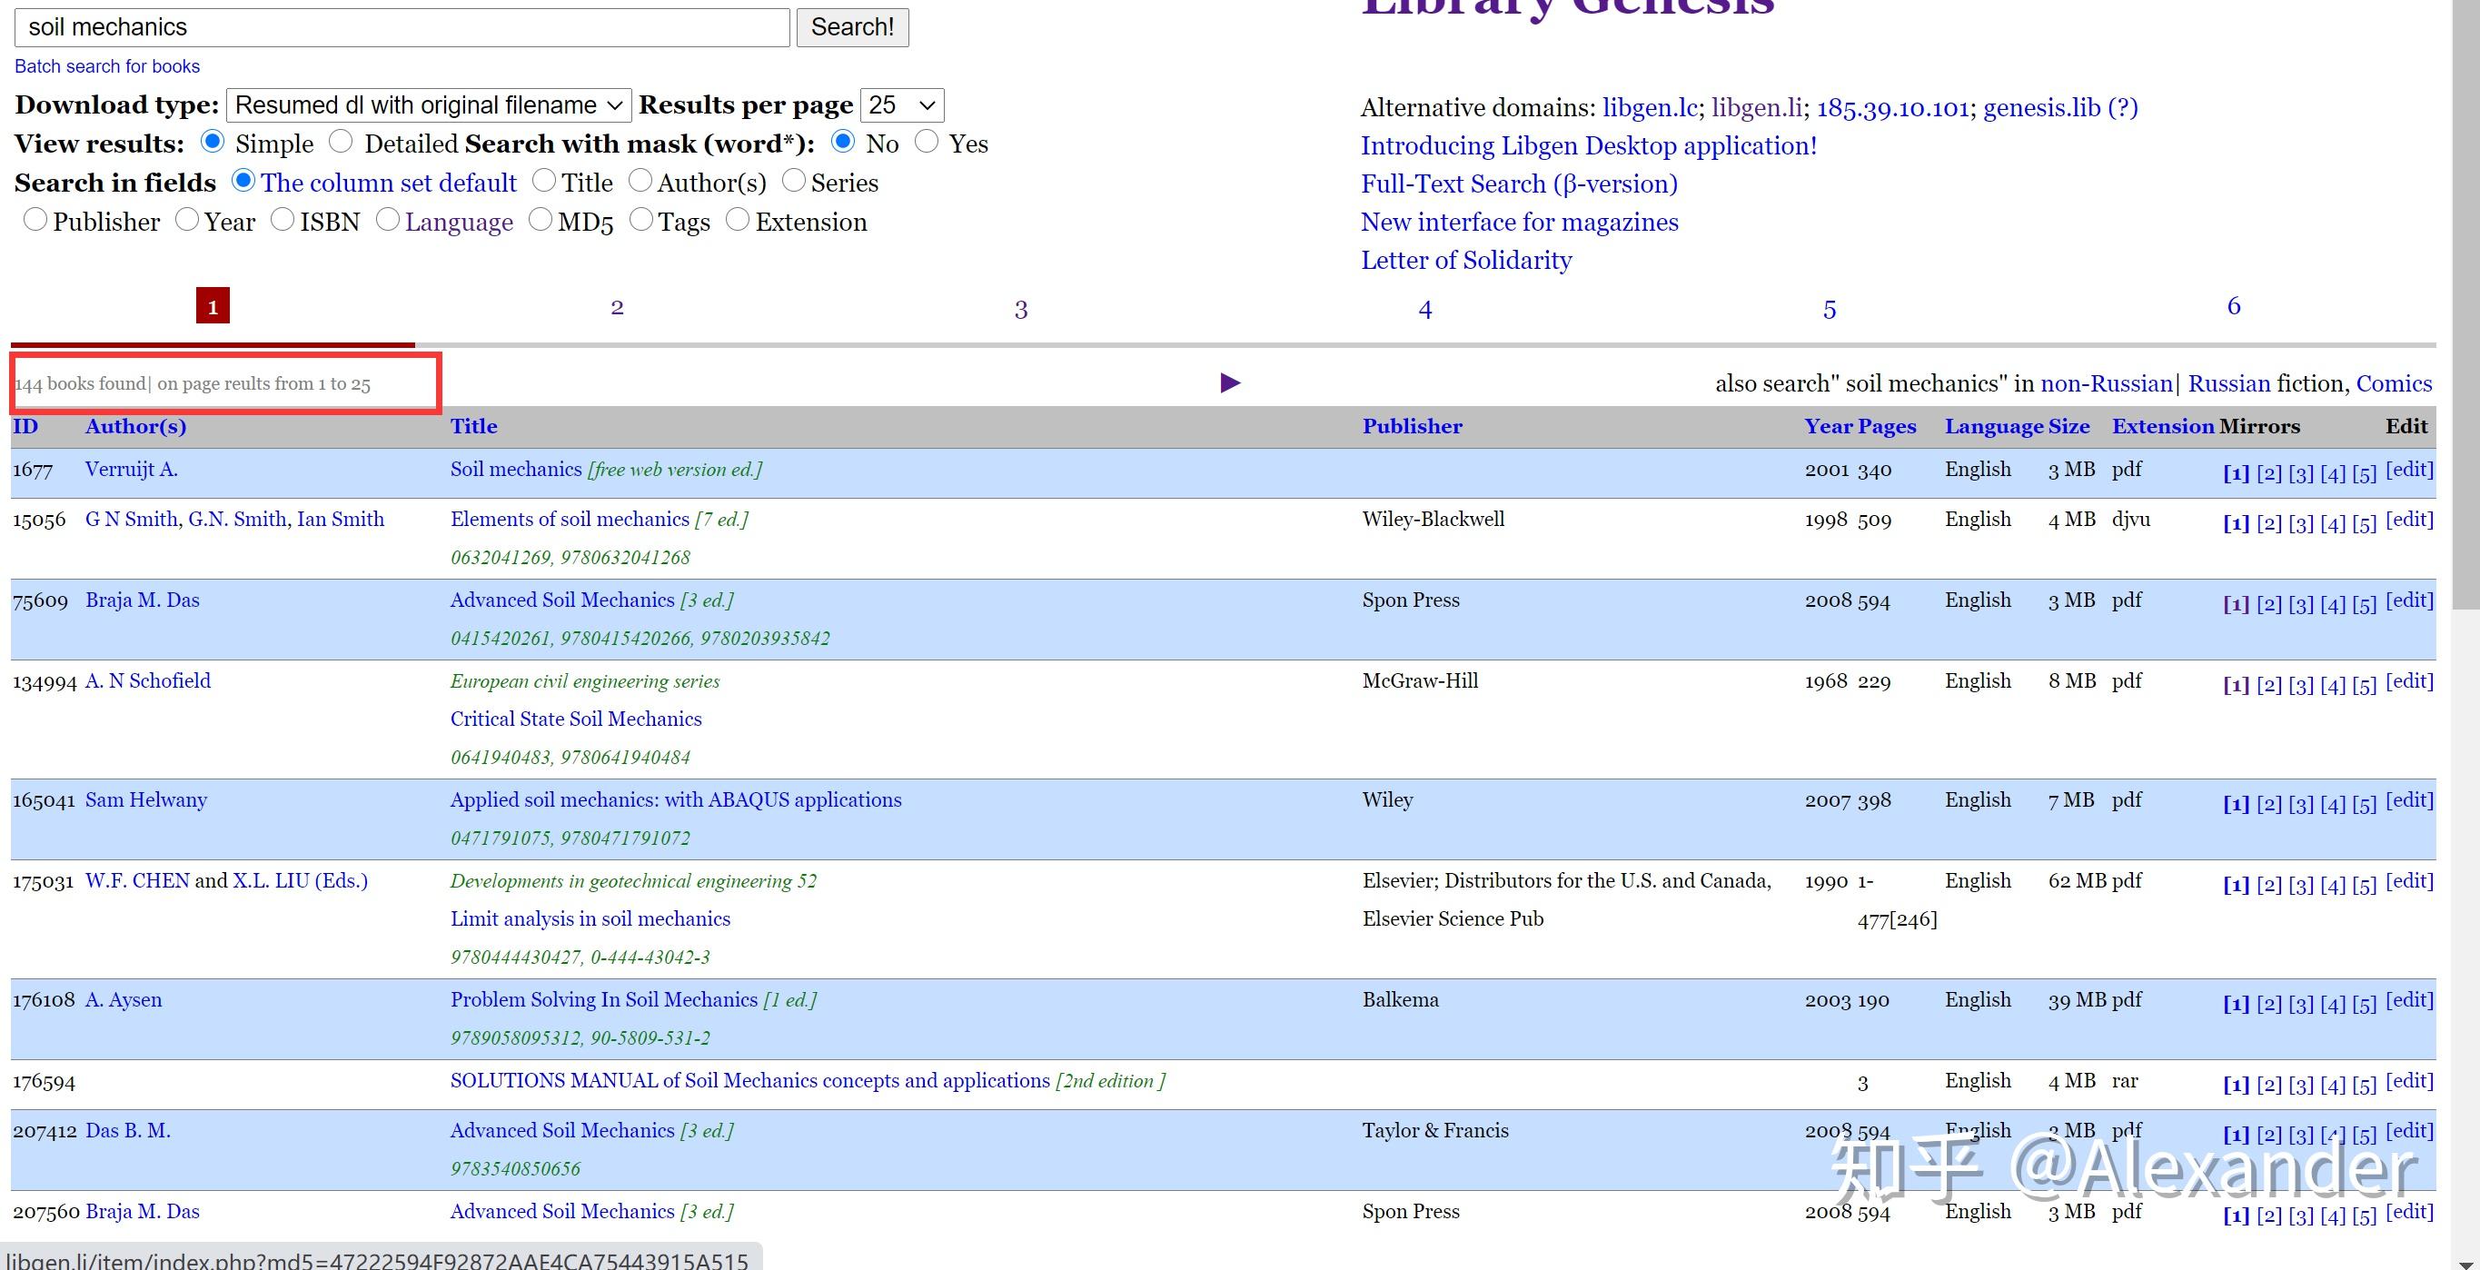This screenshot has height=1270, width=2480.
Task: Click [edit] for Applied soil mechanics row
Action: (2409, 800)
